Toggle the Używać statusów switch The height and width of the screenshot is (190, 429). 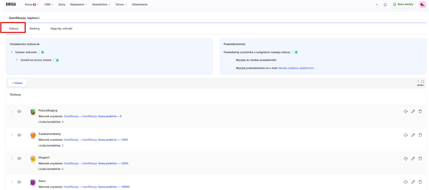pos(41,52)
